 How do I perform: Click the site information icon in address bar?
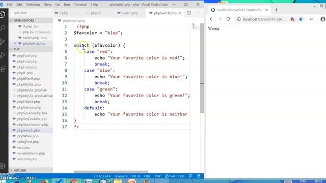(x=239, y=19)
